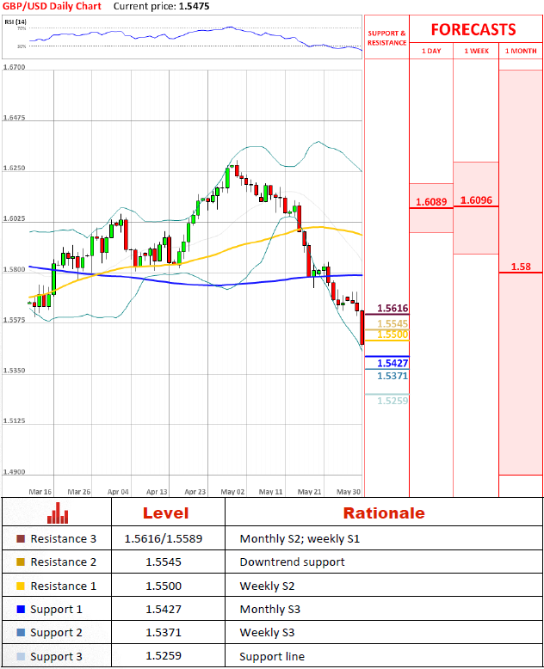Click the Resistance 1 yellow color swatch
This screenshot has width=544, height=669.
(x=21, y=586)
